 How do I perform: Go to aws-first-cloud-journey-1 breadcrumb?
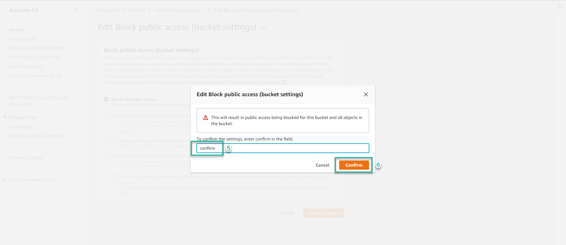tap(179, 10)
